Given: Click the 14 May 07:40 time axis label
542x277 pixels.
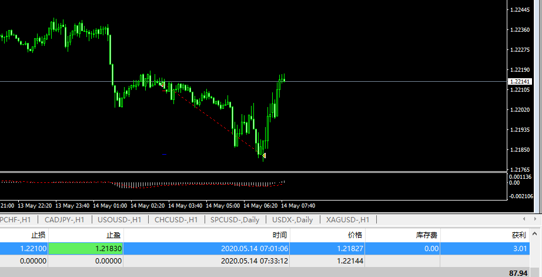Looking at the screenshot, I should point(298,205).
